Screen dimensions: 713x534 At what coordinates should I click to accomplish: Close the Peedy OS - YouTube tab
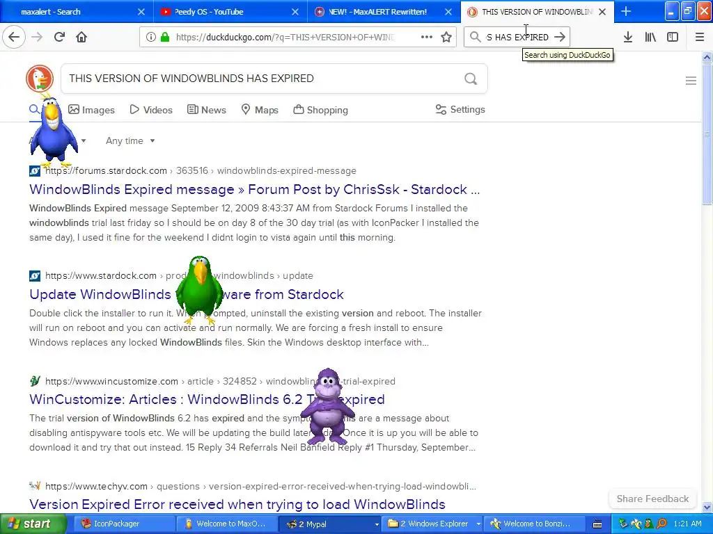pos(295,12)
